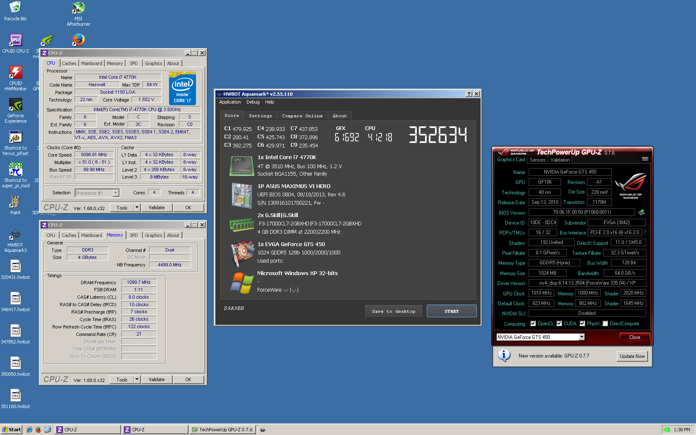Click the GPU-Z BIOS save chip icon

641,212
